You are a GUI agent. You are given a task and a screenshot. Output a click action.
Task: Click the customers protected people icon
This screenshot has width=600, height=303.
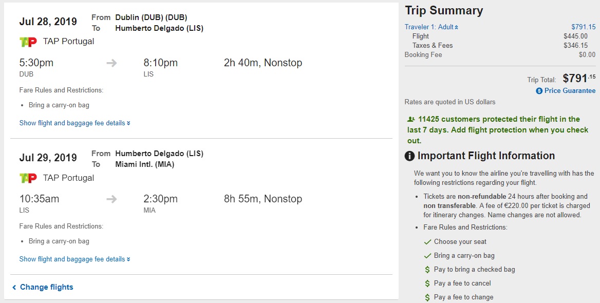[410, 119]
